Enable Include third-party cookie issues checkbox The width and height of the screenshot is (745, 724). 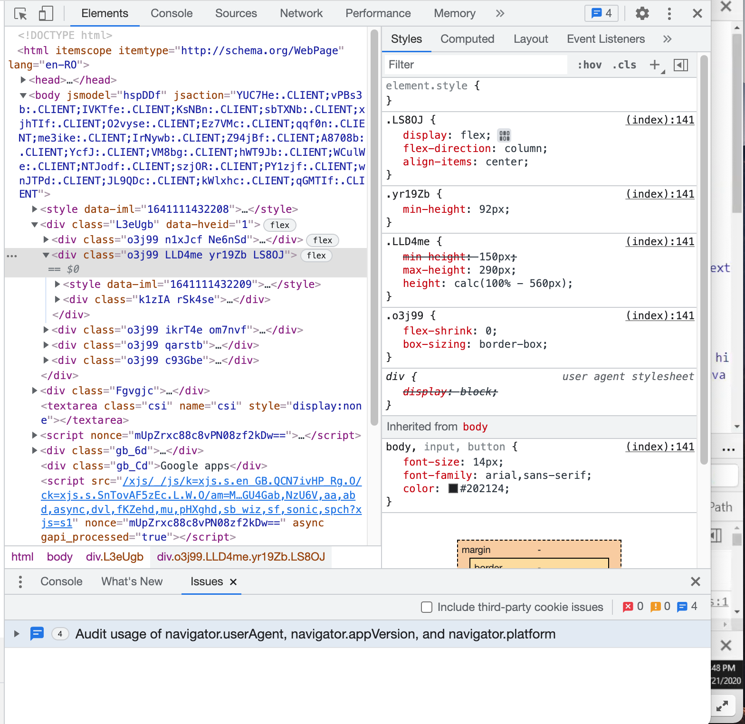point(427,607)
